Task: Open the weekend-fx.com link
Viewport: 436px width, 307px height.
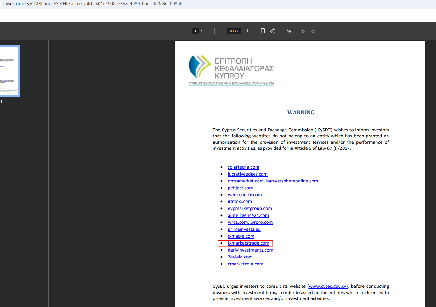Action: (x=245, y=195)
